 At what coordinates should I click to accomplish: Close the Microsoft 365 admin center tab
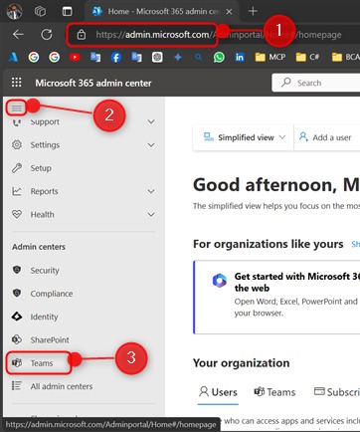[x=229, y=12]
